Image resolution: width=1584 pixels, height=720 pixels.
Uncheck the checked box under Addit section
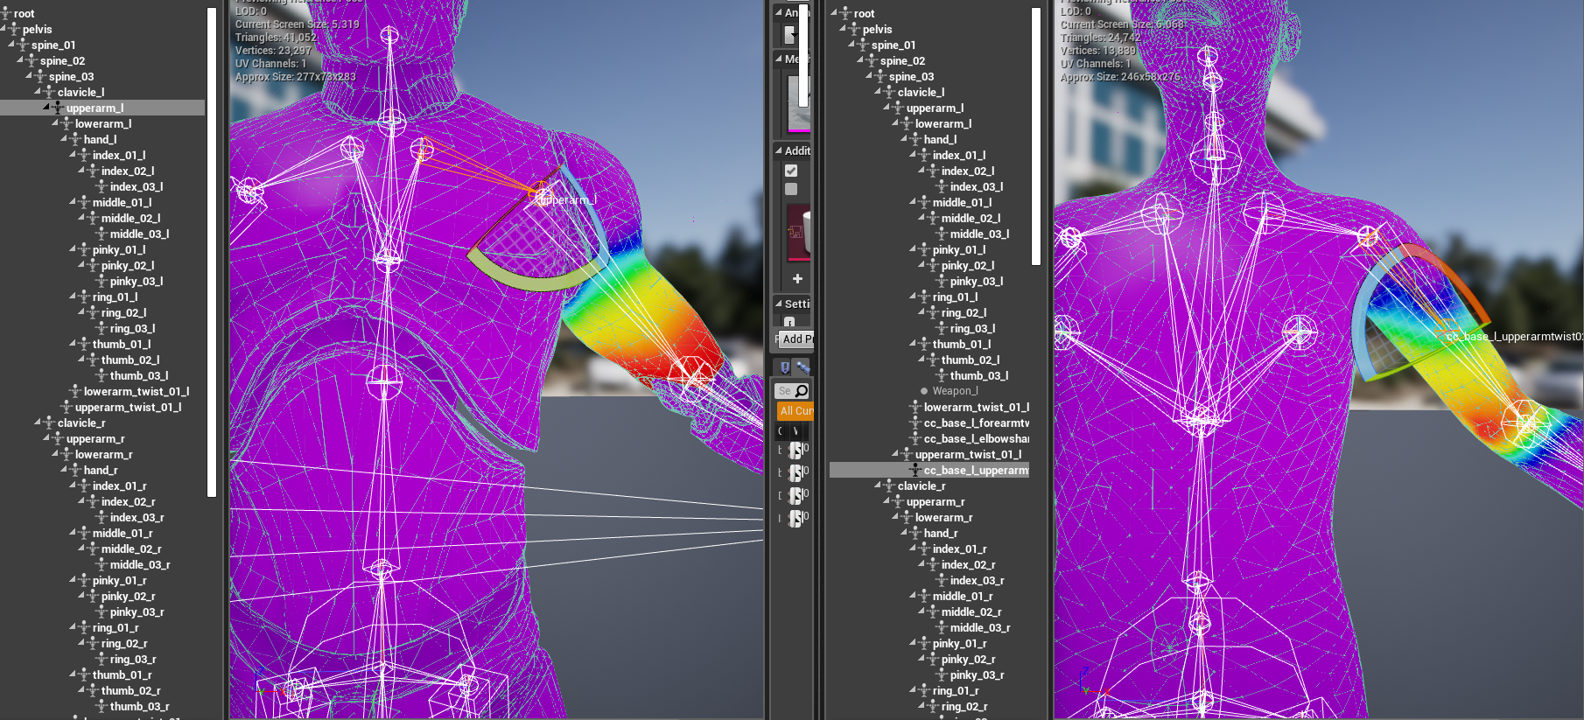click(791, 171)
